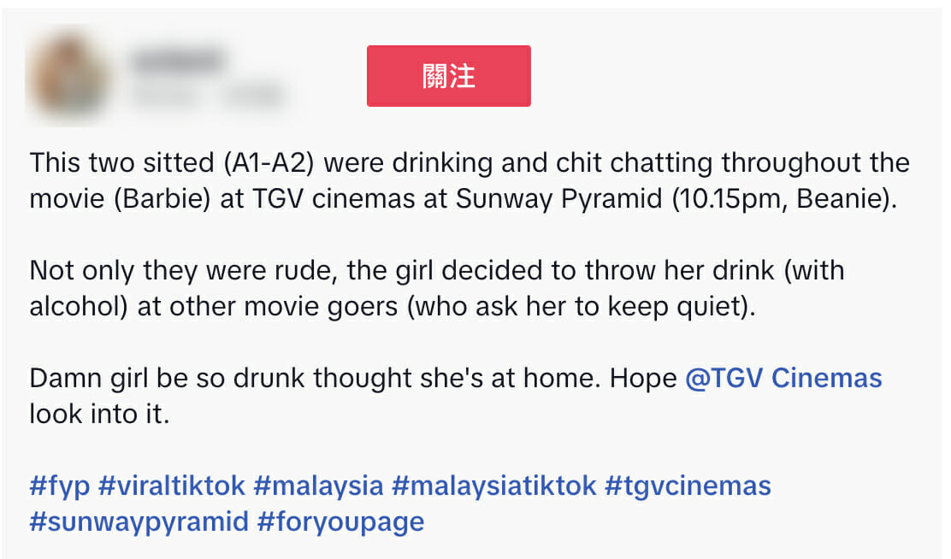Open the #fyp hashtag
The height and width of the screenshot is (559, 951).
click(60, 486)
